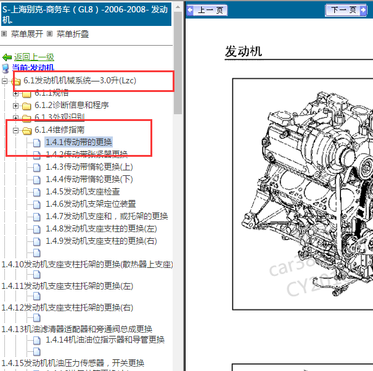This screenshot has height=371, width=373.
Task: Click folder icon of 6.1.2诊断信息和程序
Action: point(27,106)
